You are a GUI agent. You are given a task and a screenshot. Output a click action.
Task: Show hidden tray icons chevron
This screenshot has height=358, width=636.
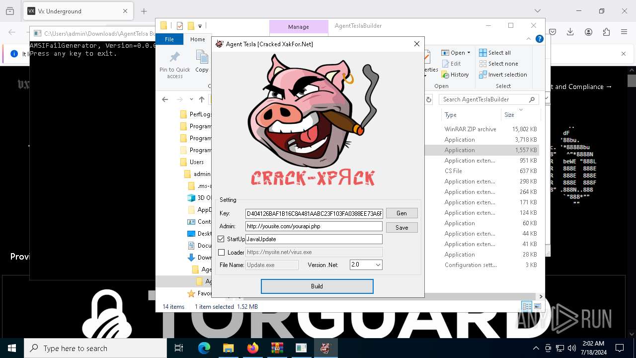pyautogui.click(x=536, y=348)
